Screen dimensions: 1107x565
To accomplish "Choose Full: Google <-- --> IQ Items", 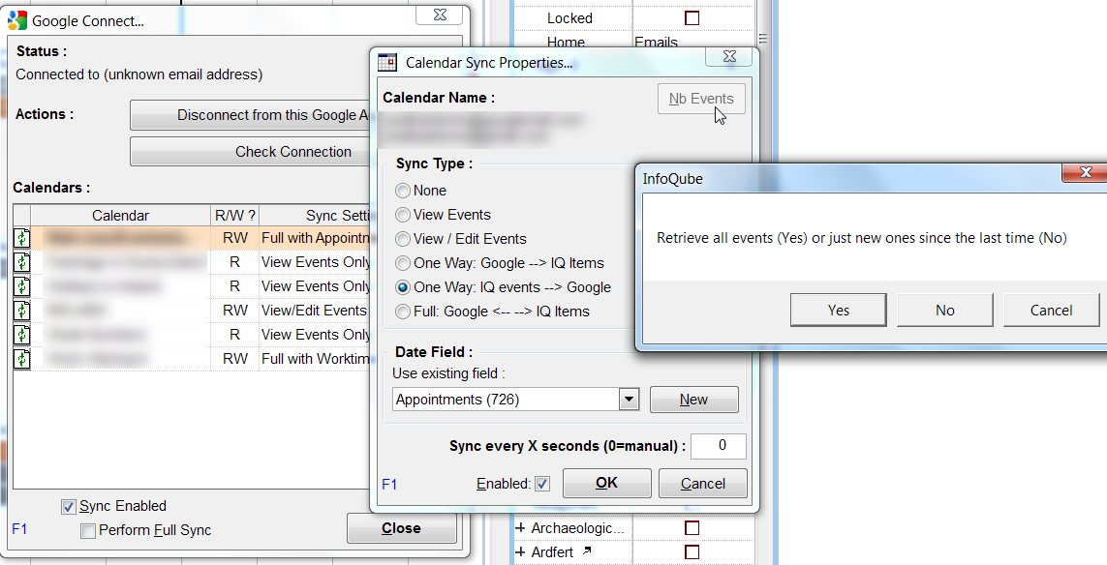I will (403, 312).
